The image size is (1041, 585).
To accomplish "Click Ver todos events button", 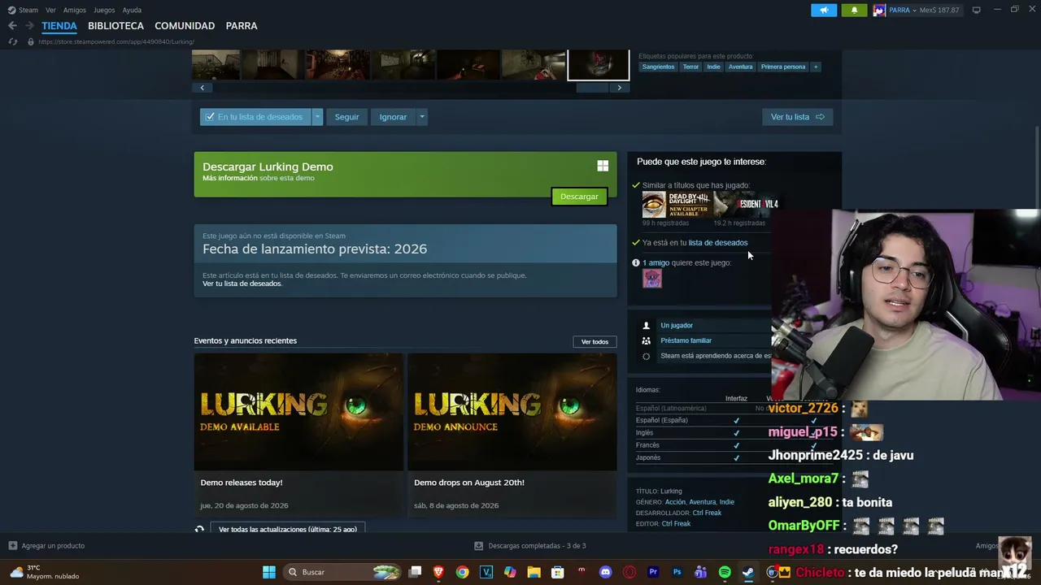I will click(x=595, y=342).
